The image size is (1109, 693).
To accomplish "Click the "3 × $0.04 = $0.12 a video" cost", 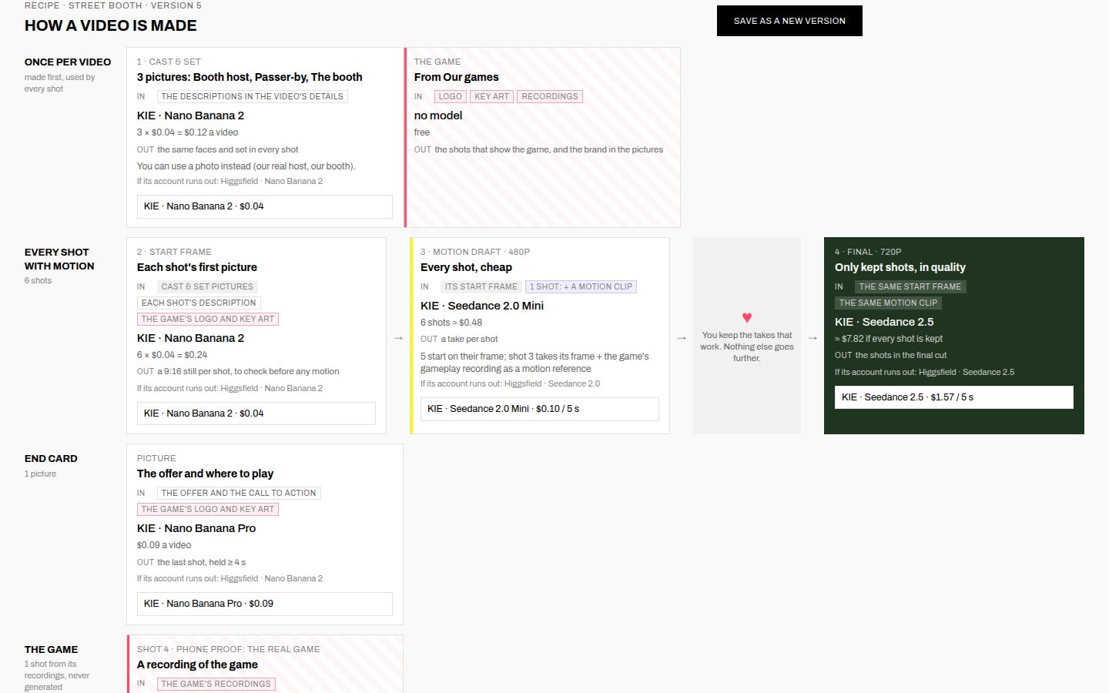I will point(188,132).
